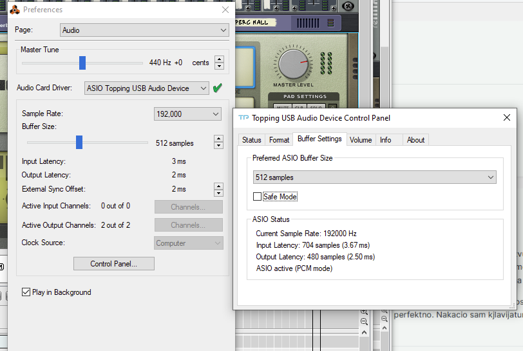This screenshot has height=351, width=523.
Task: Increase Master Tune cents with up arrow
Action: 219,59
